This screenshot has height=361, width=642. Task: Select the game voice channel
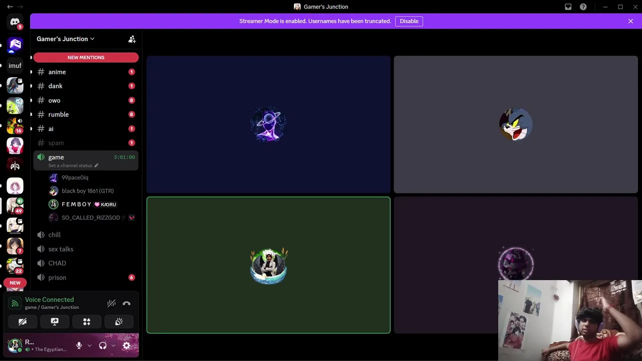point(86,160)
